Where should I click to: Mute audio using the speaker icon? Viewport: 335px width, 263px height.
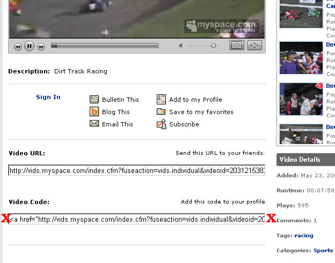click(180, 46)
